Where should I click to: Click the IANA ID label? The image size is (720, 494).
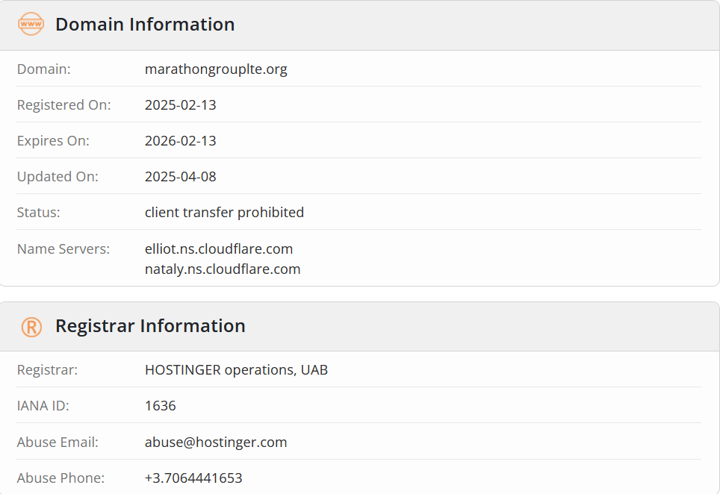click(43, 406)
